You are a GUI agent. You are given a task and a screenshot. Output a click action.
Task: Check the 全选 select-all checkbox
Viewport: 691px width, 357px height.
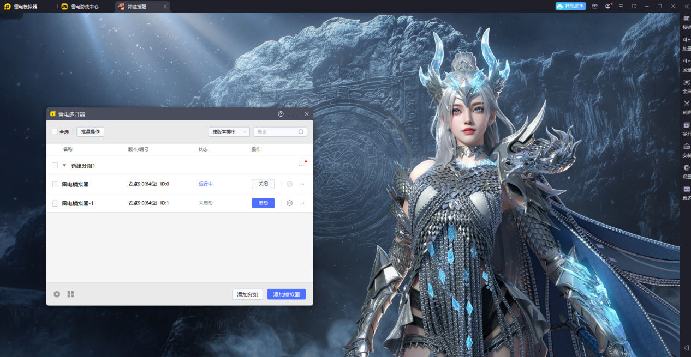pyautogui.click(x=55, y=132)
